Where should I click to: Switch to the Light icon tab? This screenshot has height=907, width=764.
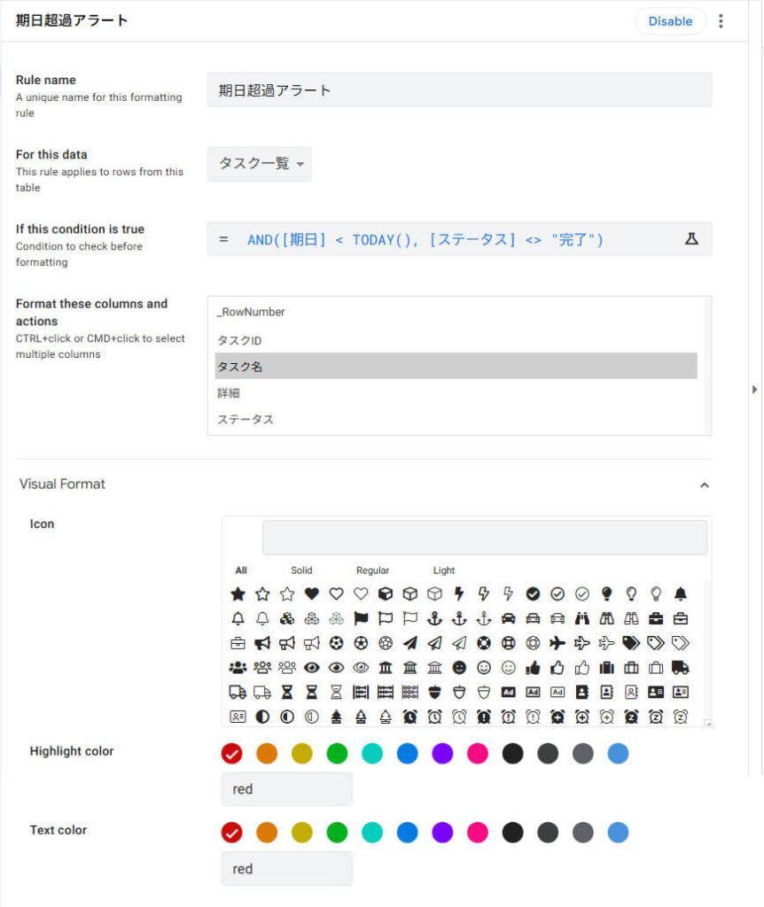pos(444,570)
